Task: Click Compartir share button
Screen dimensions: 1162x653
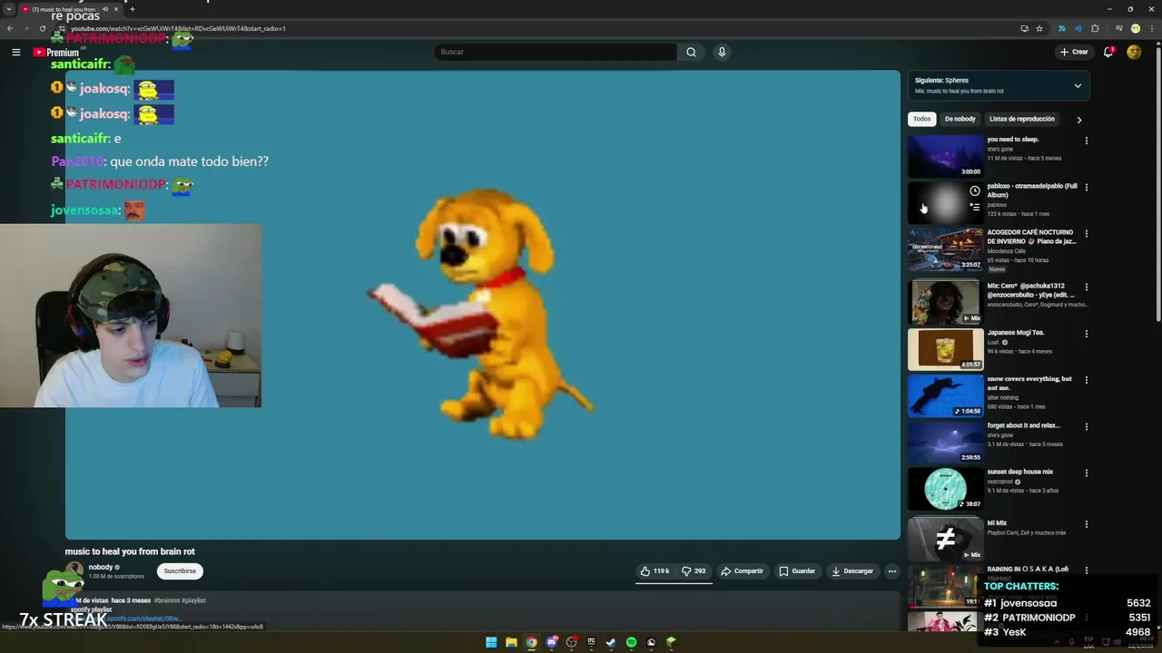Action: 742,570
